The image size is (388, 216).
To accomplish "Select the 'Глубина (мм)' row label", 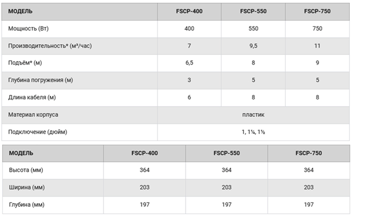I will click(27, 205).
